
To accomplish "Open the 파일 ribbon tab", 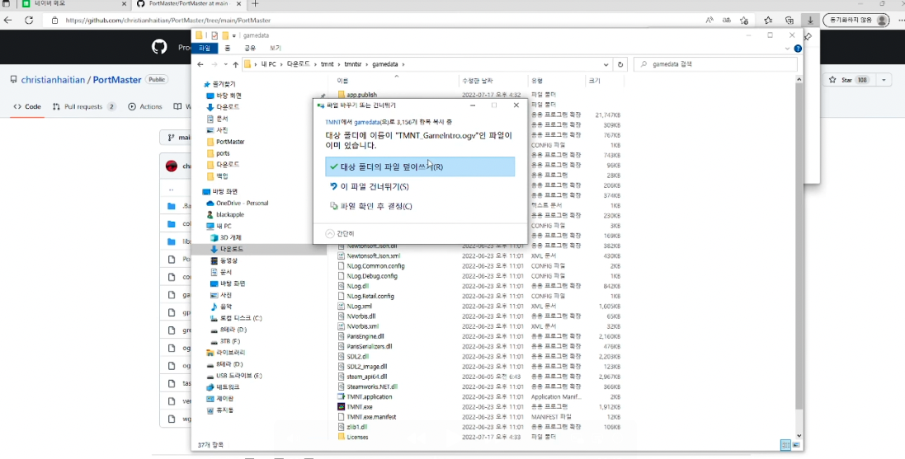I will point(205,49).
